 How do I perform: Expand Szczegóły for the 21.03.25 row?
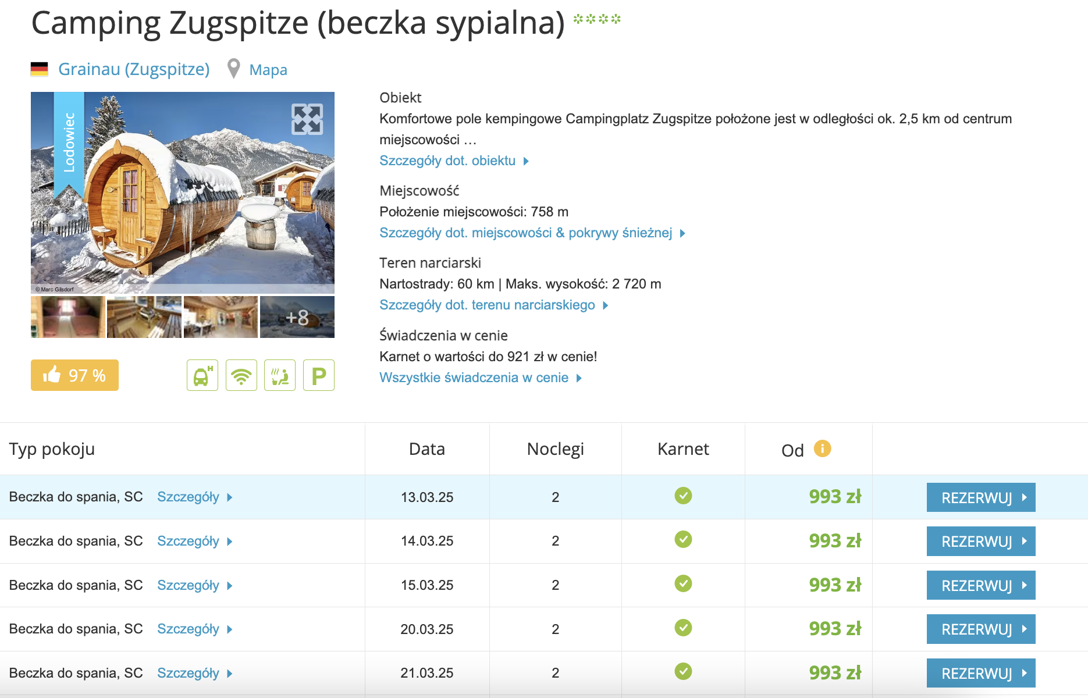tap(195, 673)
